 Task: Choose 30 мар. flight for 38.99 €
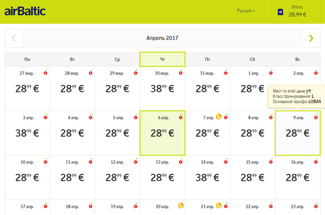pos(162,88)
